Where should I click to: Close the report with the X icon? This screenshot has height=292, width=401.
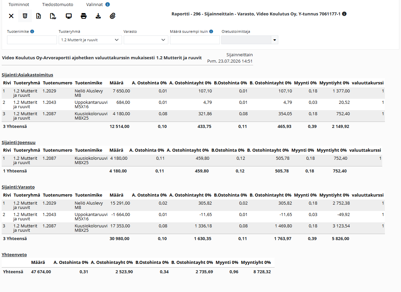11,16
